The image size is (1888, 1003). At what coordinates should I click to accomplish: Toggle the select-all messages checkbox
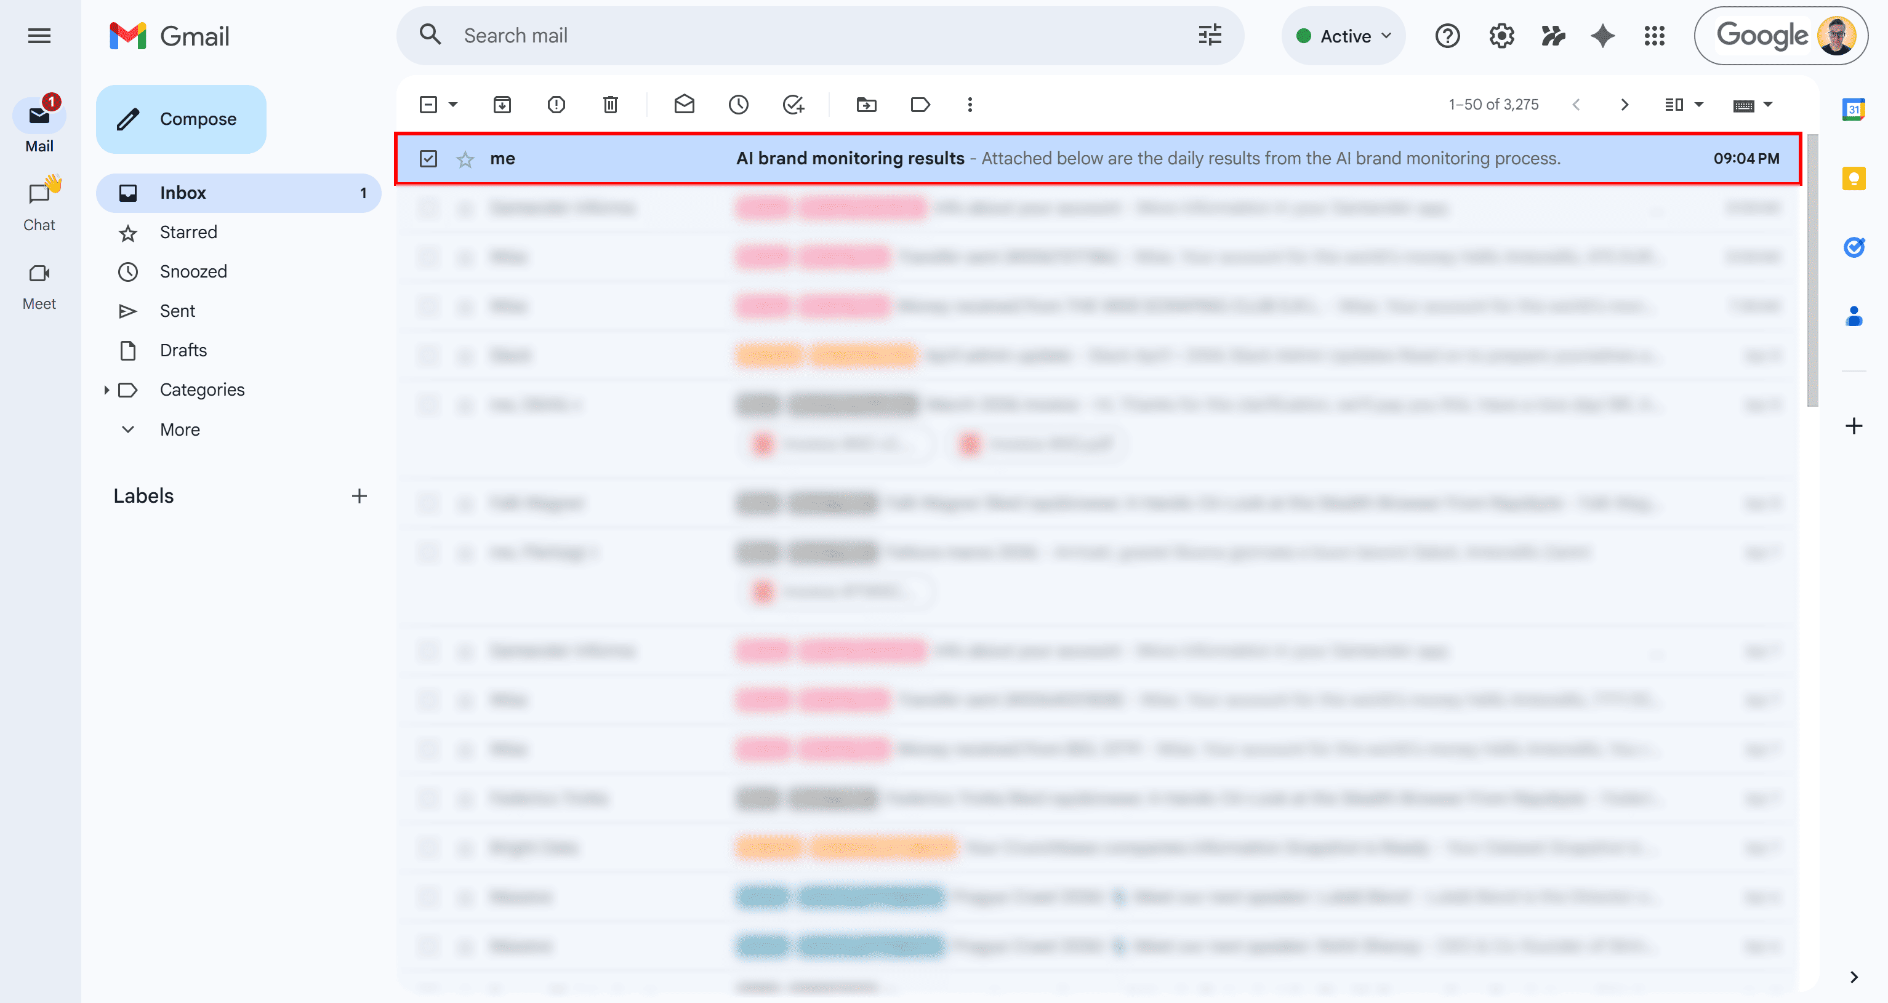428,104
